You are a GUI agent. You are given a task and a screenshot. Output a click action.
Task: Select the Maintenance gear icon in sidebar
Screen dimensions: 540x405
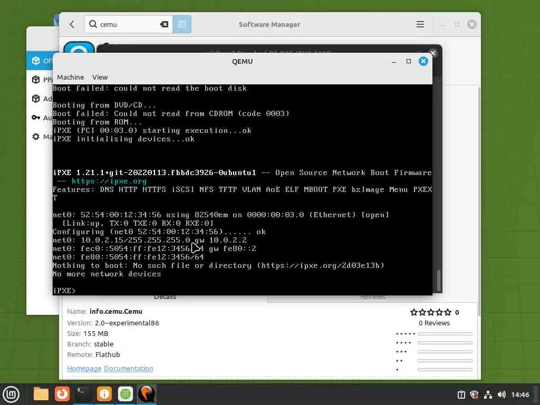[x=36, y=137]
